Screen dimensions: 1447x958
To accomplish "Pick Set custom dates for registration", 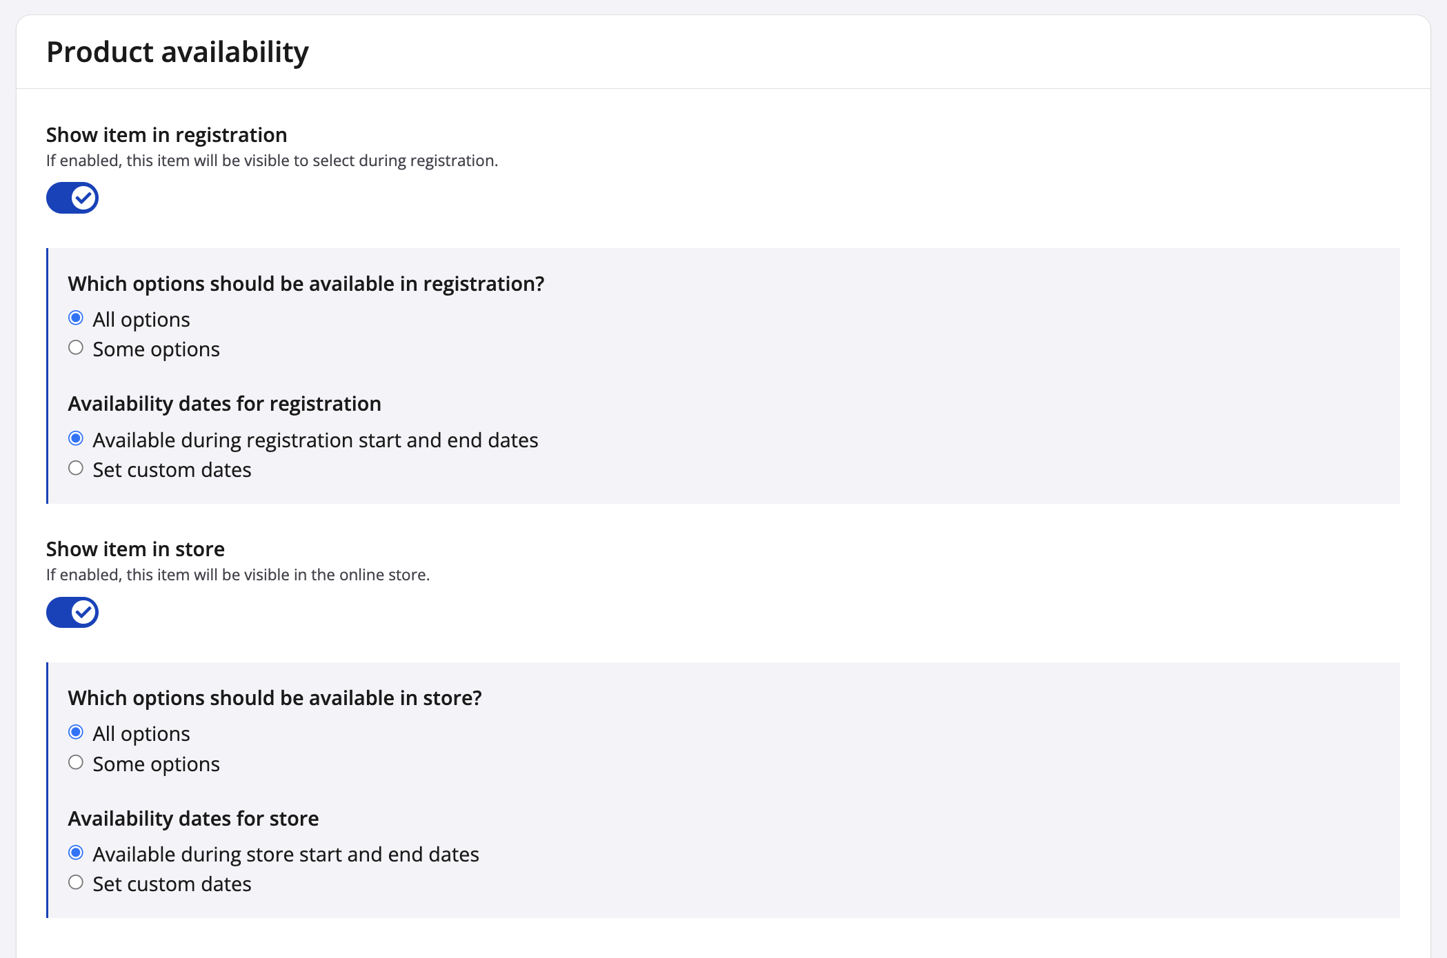I will 76,469.
